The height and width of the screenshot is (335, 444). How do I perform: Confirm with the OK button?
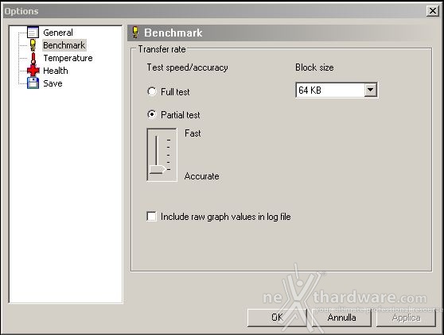point(277,318)
